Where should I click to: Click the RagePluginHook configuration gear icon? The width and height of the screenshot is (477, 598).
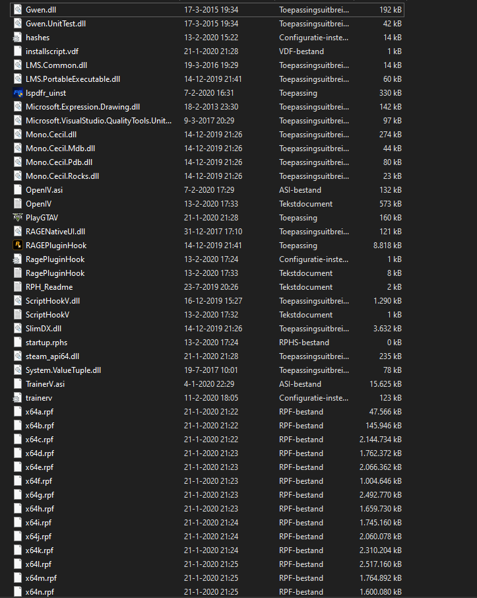[17, 259]
